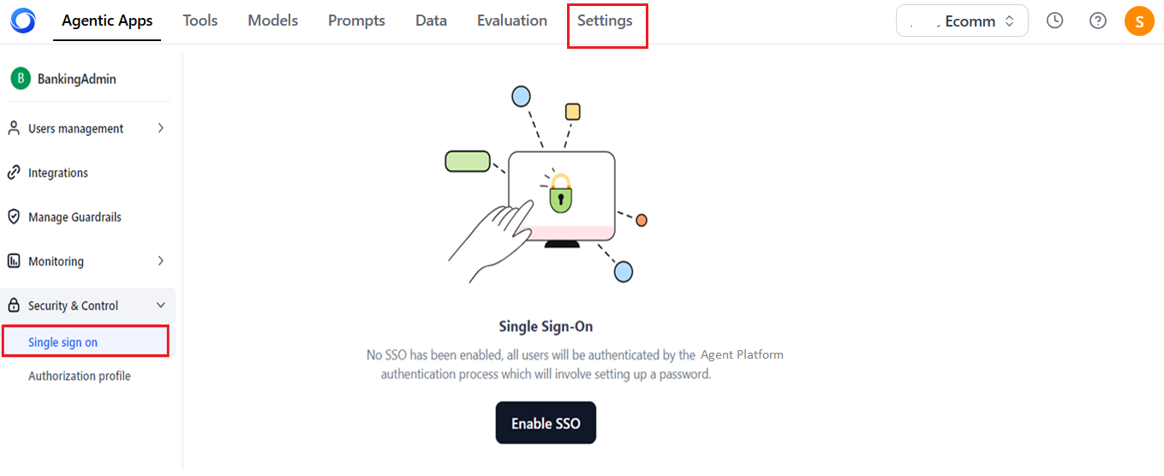Click the Manage Guardrails shield icon
Screen dimensions: 1164x476
click(x=14, y=217)
